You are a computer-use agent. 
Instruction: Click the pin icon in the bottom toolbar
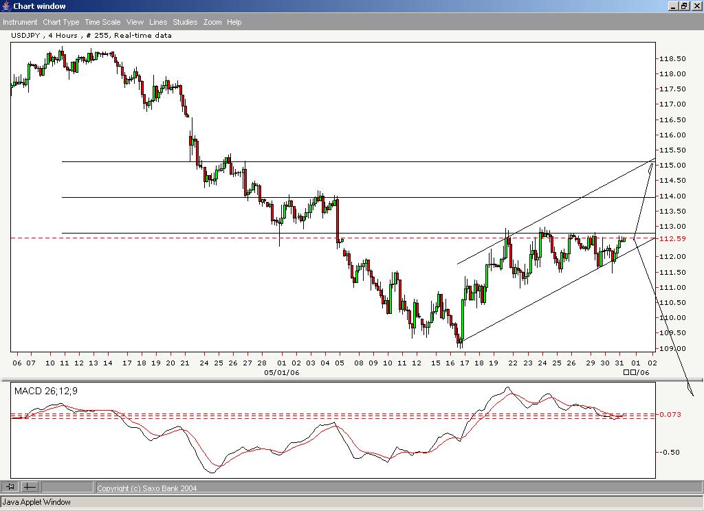10,487
